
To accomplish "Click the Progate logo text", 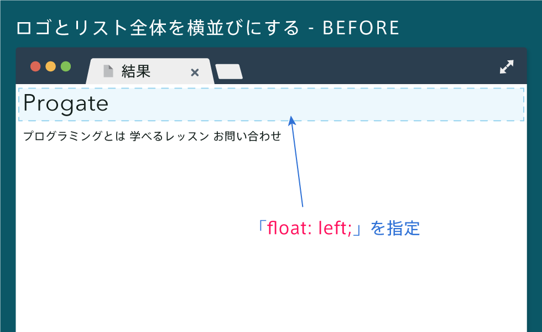I will click(x=66, y=103).
